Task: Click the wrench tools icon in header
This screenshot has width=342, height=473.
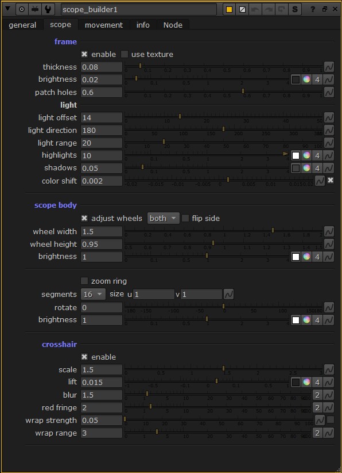Action: (x=47, y=9)
